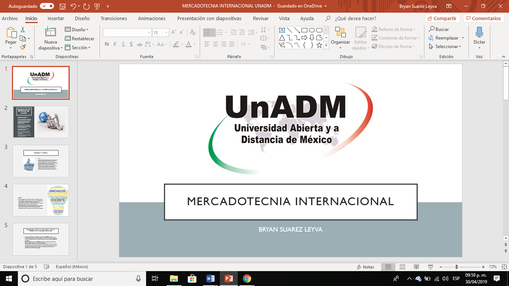
Task: Click the Save icon in title bar
Action: click(63, 6)
